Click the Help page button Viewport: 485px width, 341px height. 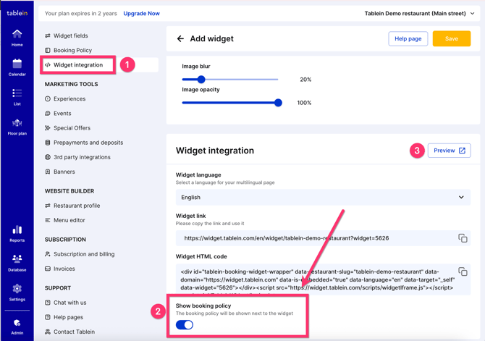click(x=408, y=38)
